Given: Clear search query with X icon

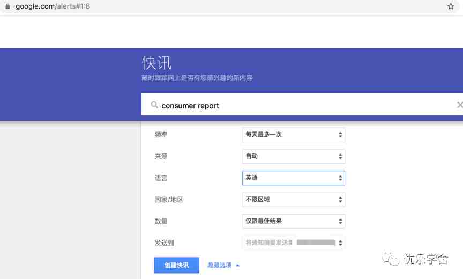Looking at the screenshot, I should [460, 105].
